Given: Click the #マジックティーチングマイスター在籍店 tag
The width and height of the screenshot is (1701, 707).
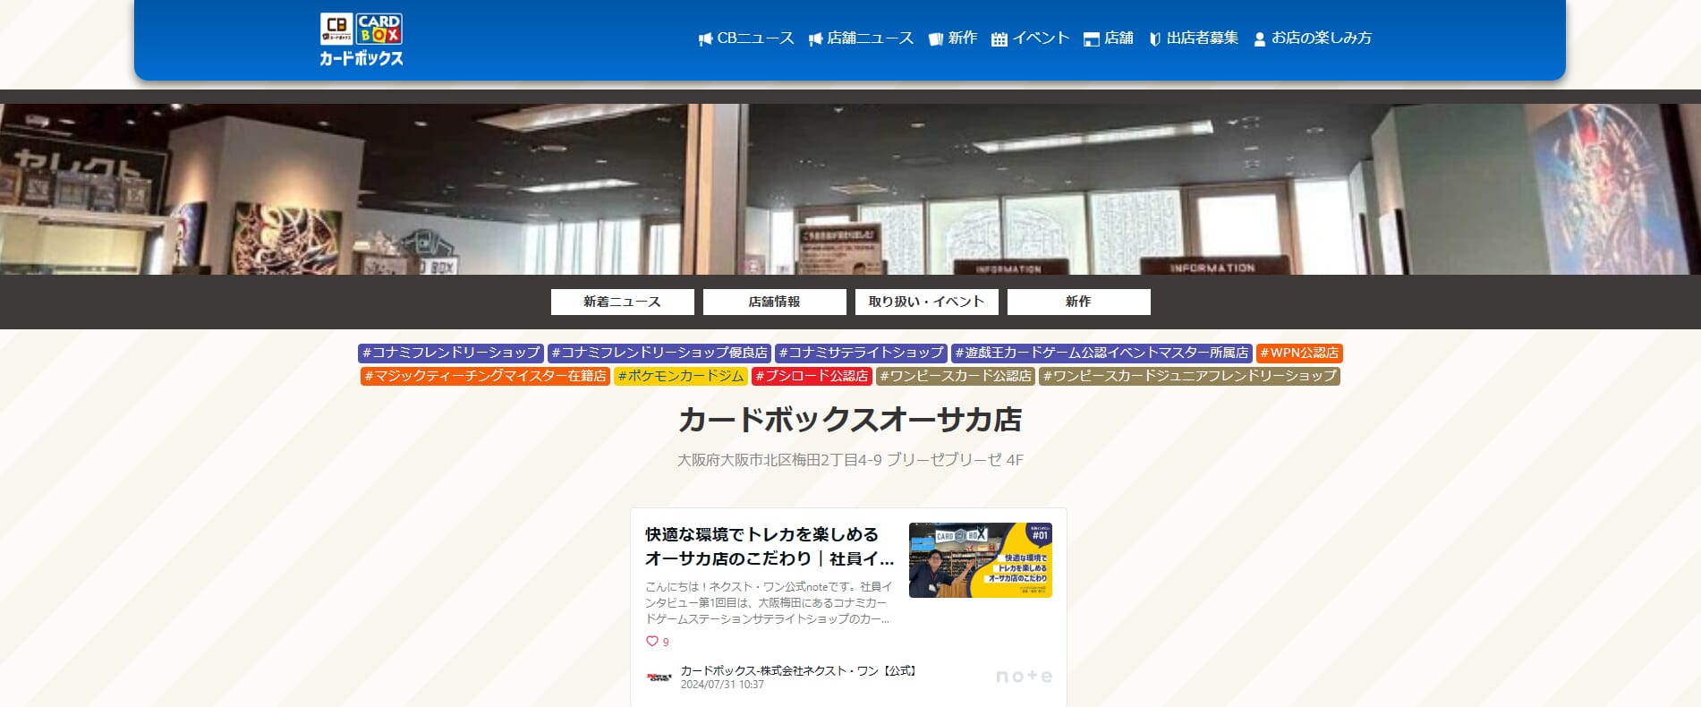Looking at the screenshot, I should coord(486,376).
